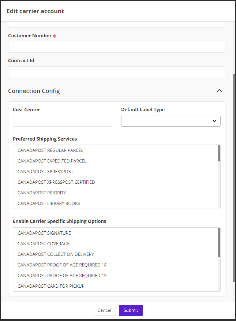Click inside the Cost Center field
236x321 pixels.
62,121
